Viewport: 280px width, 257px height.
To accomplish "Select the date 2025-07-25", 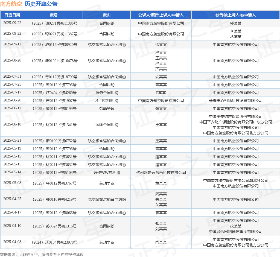I will (x=12, y=84).
